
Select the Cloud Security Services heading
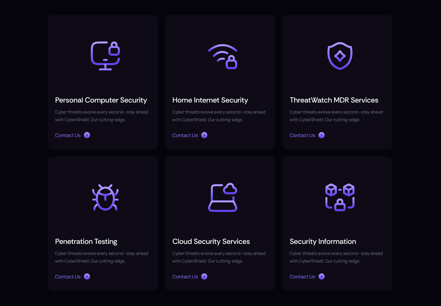211,242
